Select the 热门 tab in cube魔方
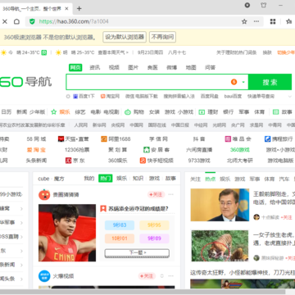The image size is (295, 295). pyautogui.click(x=106, y=179)
